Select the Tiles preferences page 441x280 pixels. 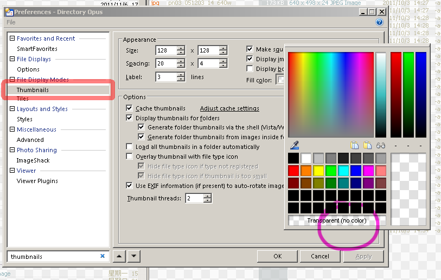tap(22, 99)
